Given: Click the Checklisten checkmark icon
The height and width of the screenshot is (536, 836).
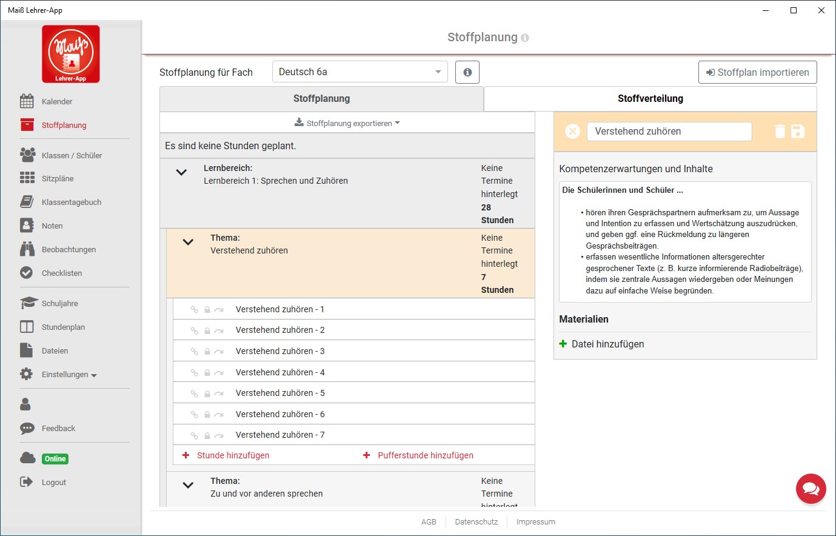Looking at the screenshot, I should coord(27,273).
